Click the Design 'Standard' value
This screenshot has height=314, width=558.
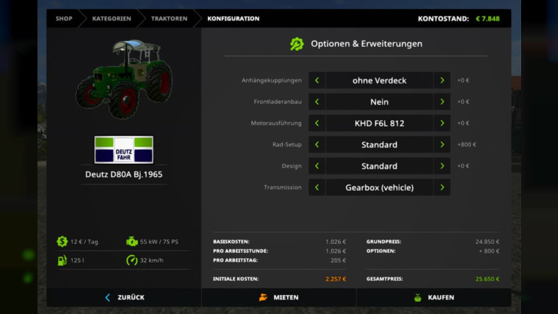pyautogui.click(x=379, y=166)
